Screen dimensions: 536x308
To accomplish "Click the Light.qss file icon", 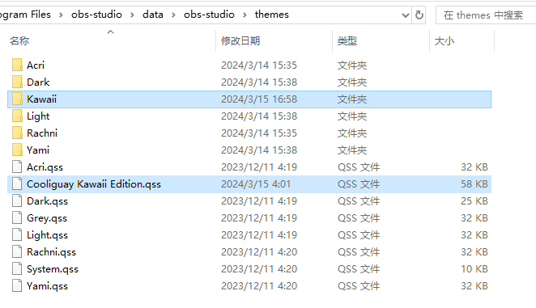I will coord(17,235).
